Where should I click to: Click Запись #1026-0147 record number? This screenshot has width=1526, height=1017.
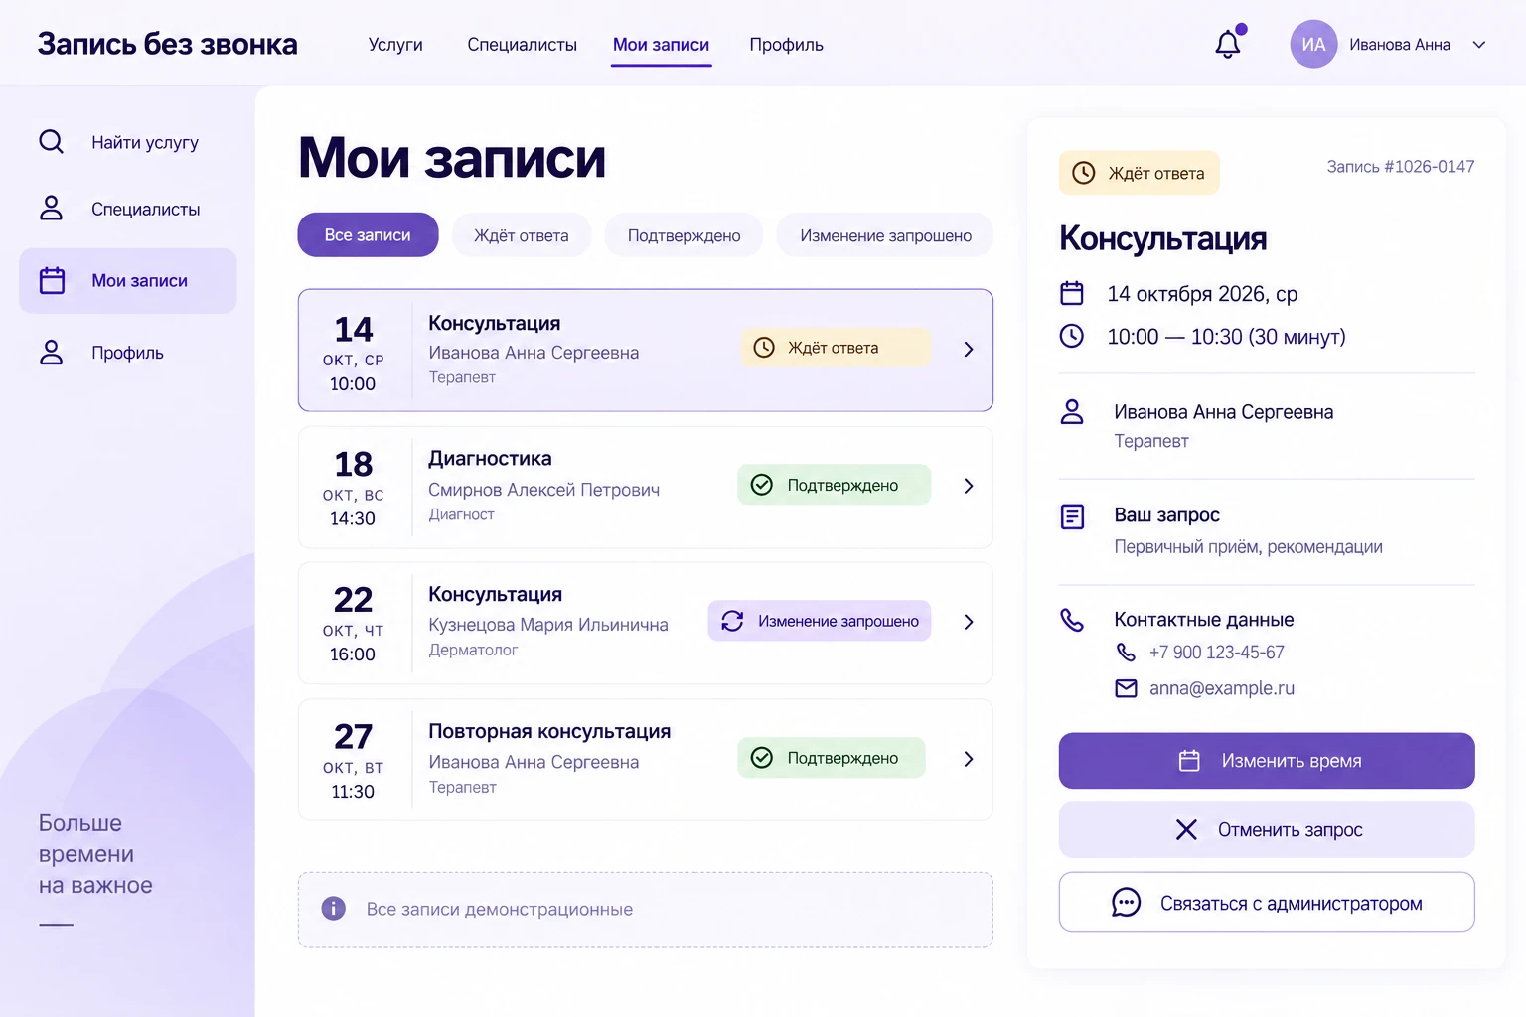[1401, 167]
